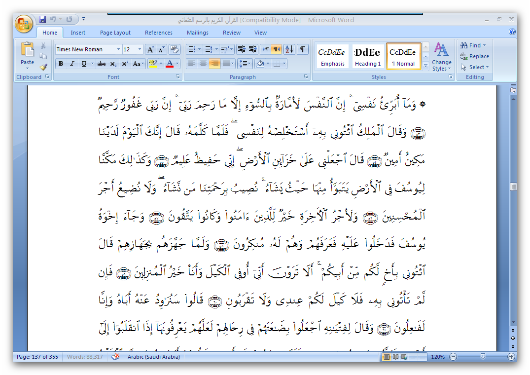Open the Page Layout tab

coord(115,33)
